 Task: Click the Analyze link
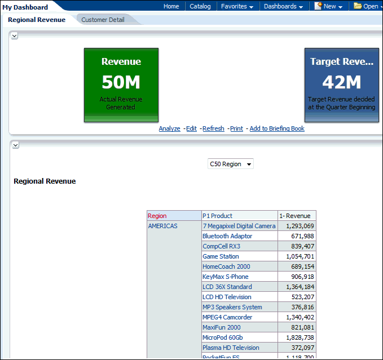[170, 128]
